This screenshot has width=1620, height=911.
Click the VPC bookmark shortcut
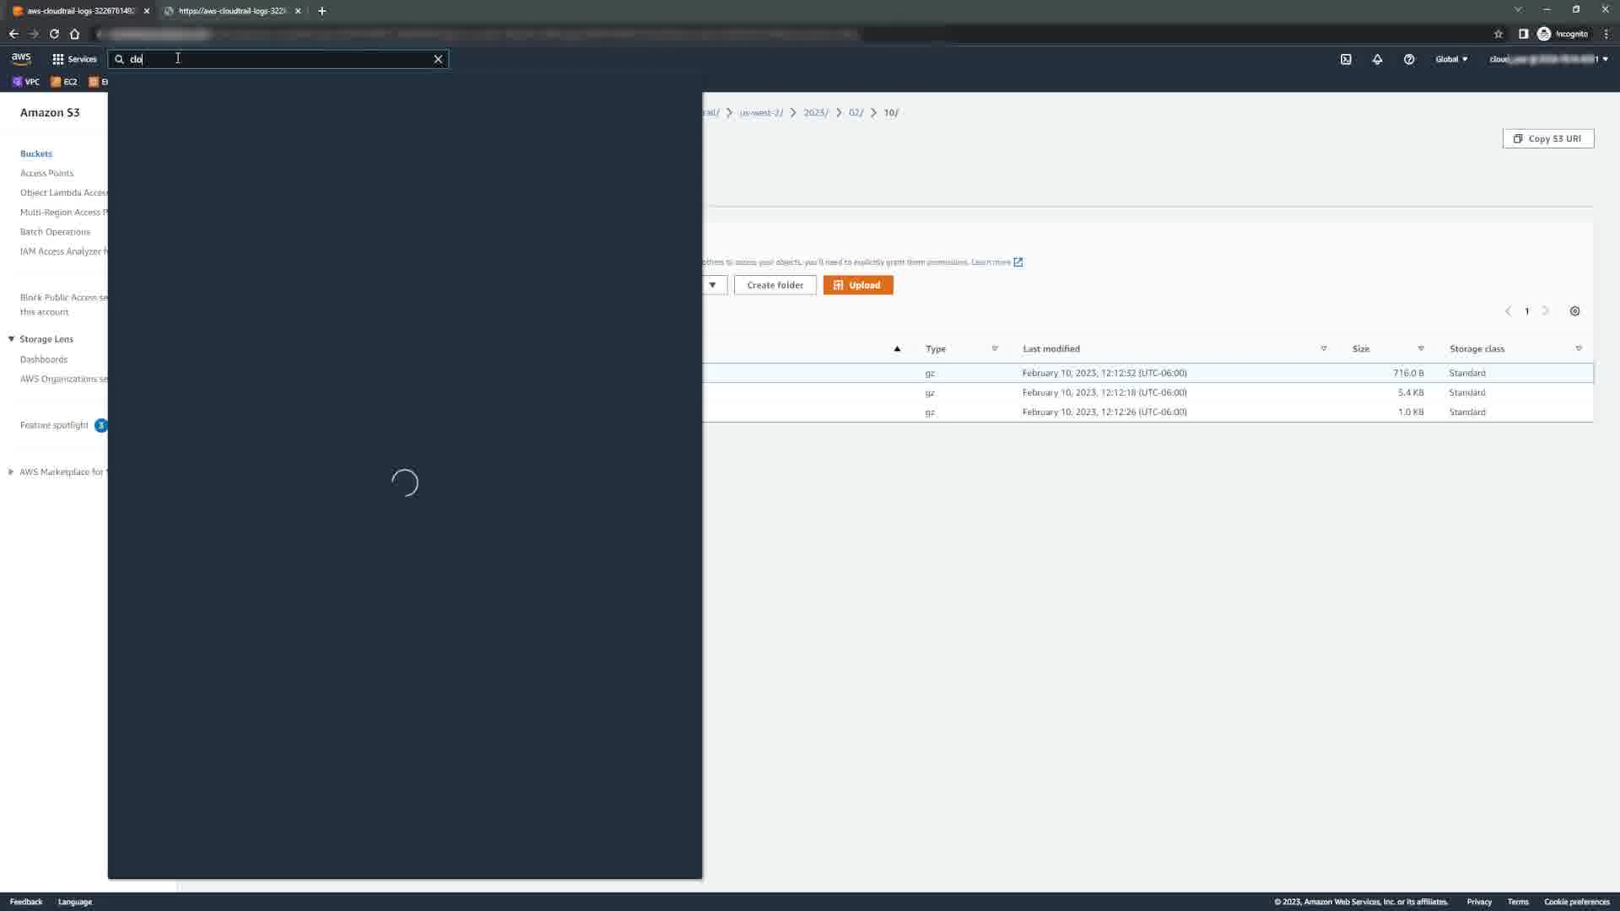coord(26,82)
